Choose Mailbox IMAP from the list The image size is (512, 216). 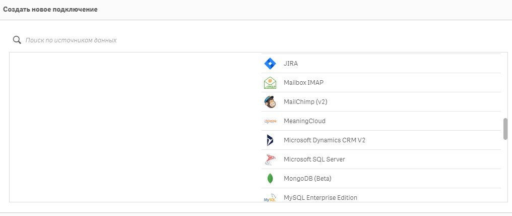point(381,83)
